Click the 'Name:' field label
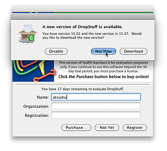Viewport: 167px width, 151px height. tap(43, 97)
